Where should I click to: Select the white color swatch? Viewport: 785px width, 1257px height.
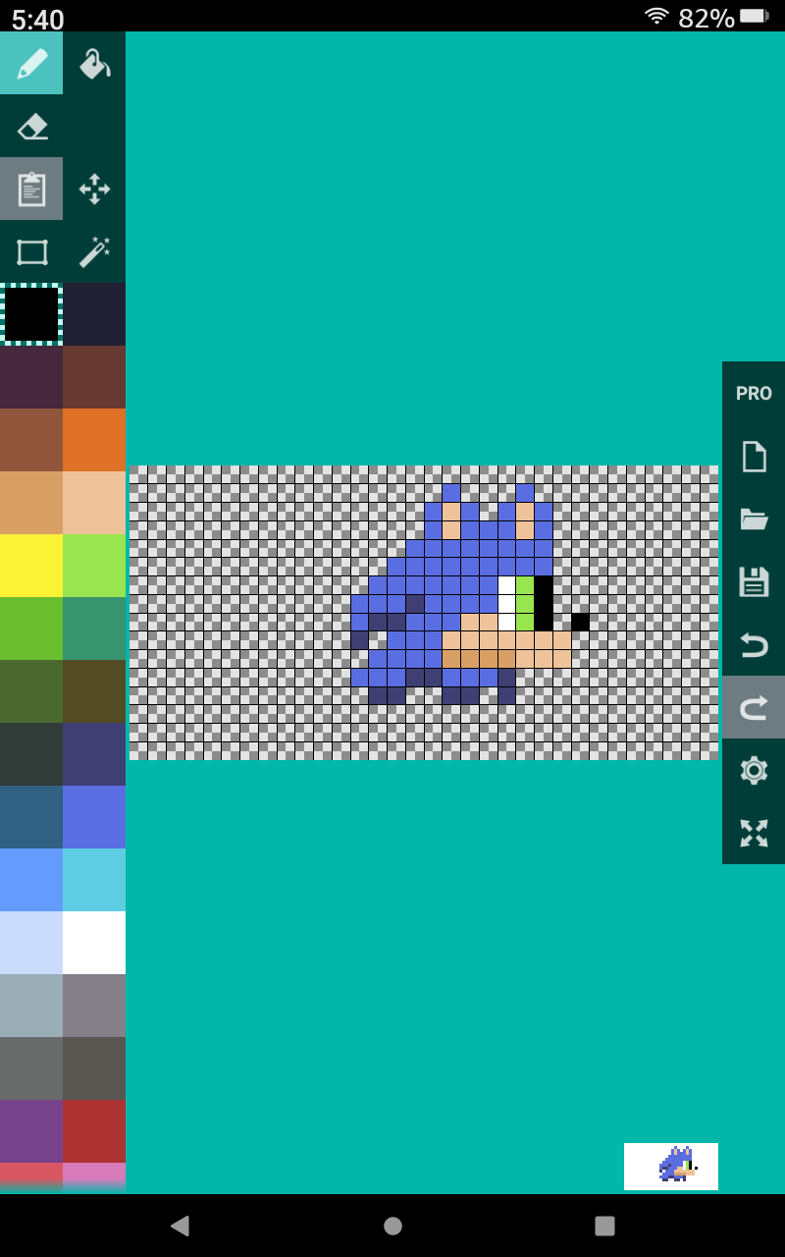tap(94, 943)
